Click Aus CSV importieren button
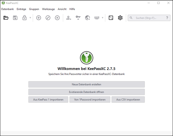173x136 pixels. click(128, 100)
